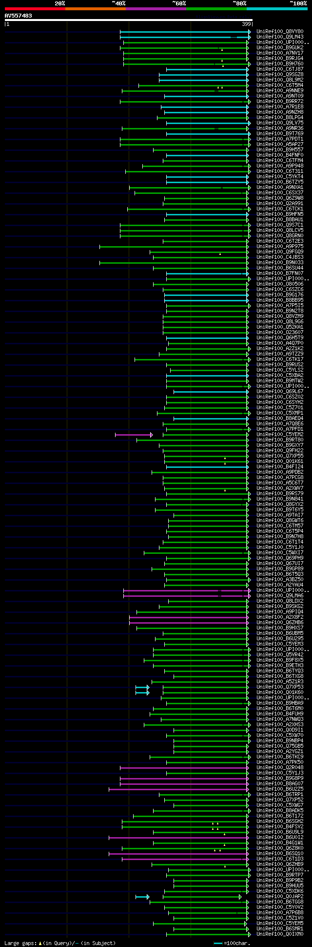Image resolution: width=312 pixels, height=947 pixels.
Task: Open hit UniRef100_A9TAI7
Action: point(280,515)
